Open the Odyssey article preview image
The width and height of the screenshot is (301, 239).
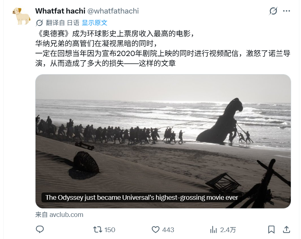pyautogui.click(x=163, y=141)
